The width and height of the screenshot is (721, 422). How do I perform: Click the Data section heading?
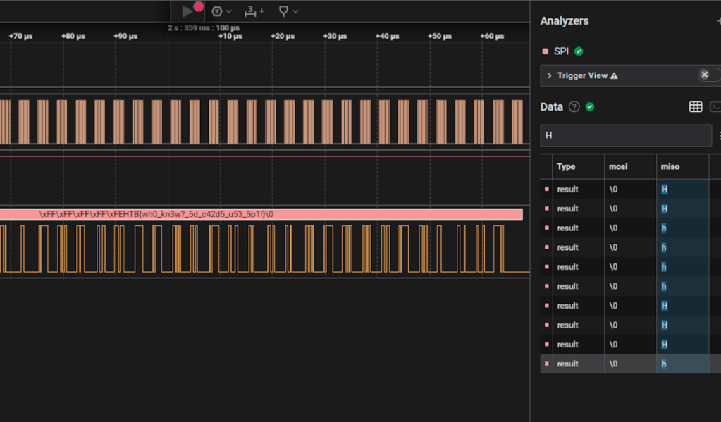[551, 107]
